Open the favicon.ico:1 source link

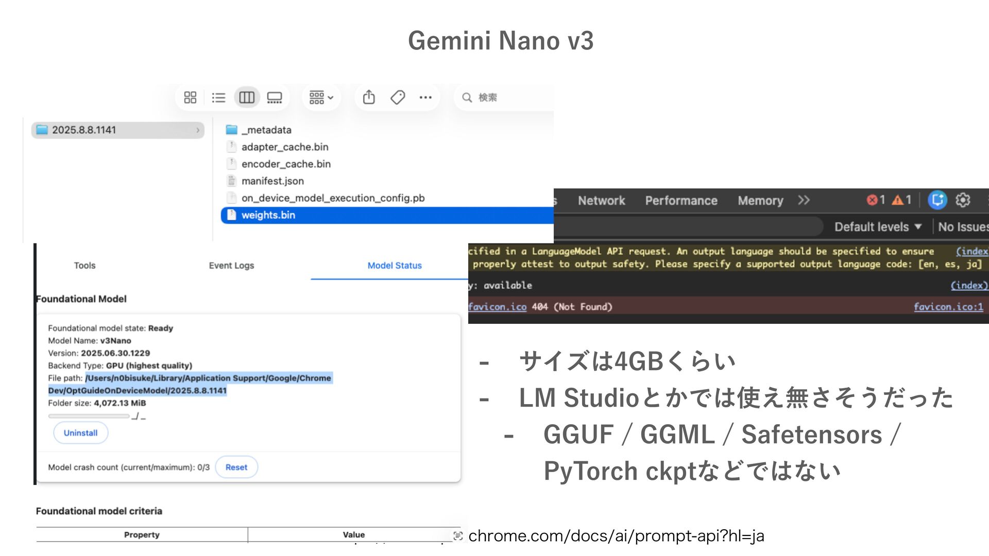tap(948, 307)
